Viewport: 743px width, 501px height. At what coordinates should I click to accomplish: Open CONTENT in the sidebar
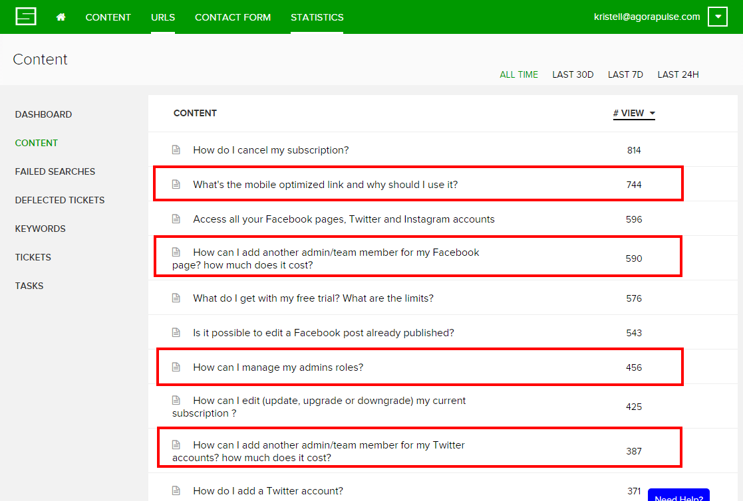coord(37,143)
